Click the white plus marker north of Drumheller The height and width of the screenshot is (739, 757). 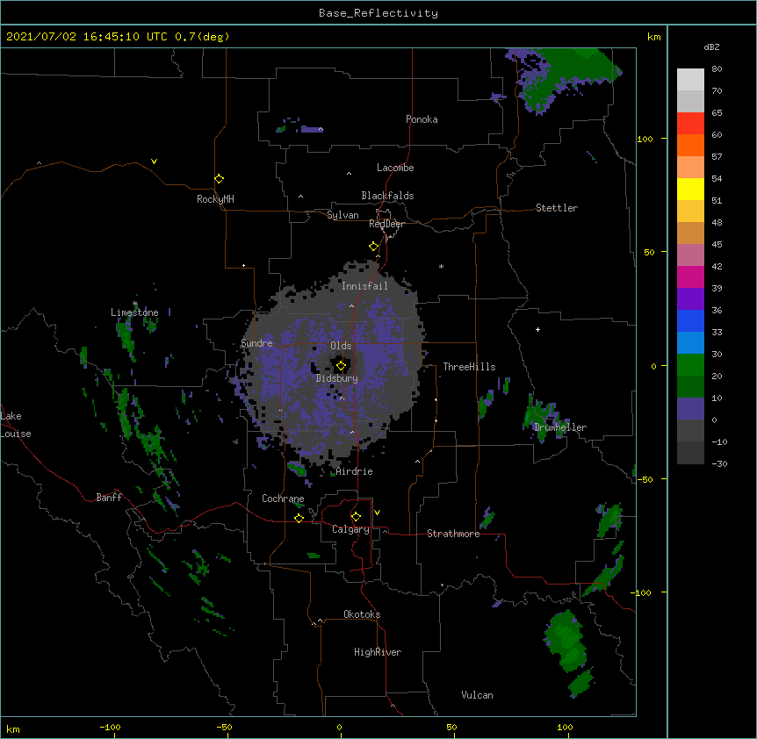pyautogui.click(x=537, y=329)
